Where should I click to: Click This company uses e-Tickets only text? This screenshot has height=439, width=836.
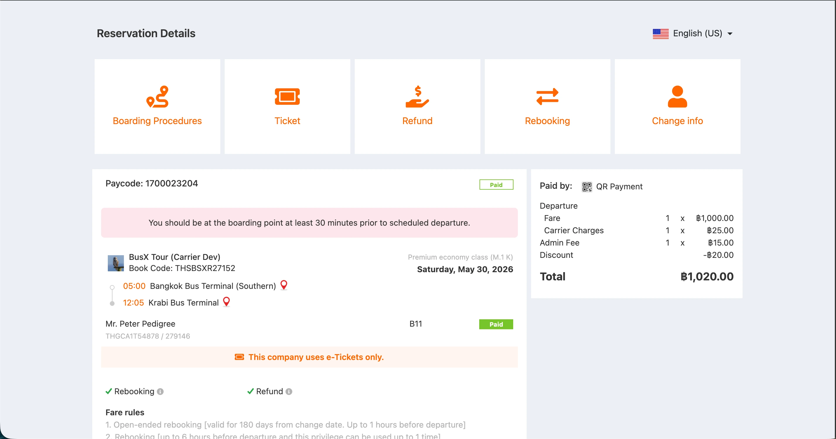tap(316, 357)
